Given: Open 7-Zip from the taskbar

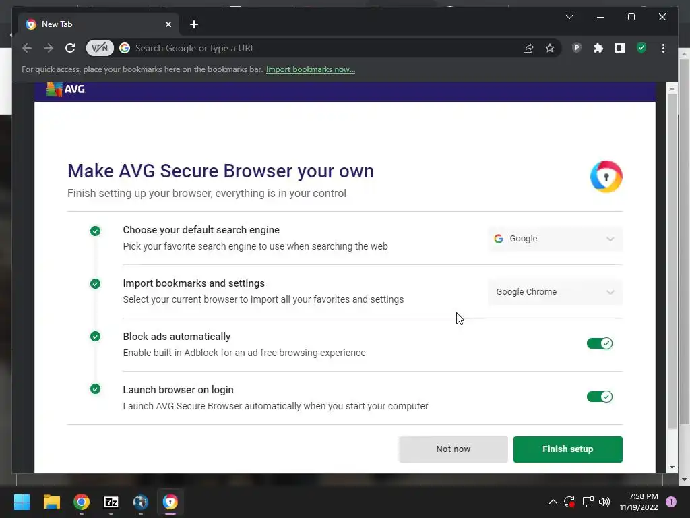Looking at the screenshot, I should [x=111, y=502].
